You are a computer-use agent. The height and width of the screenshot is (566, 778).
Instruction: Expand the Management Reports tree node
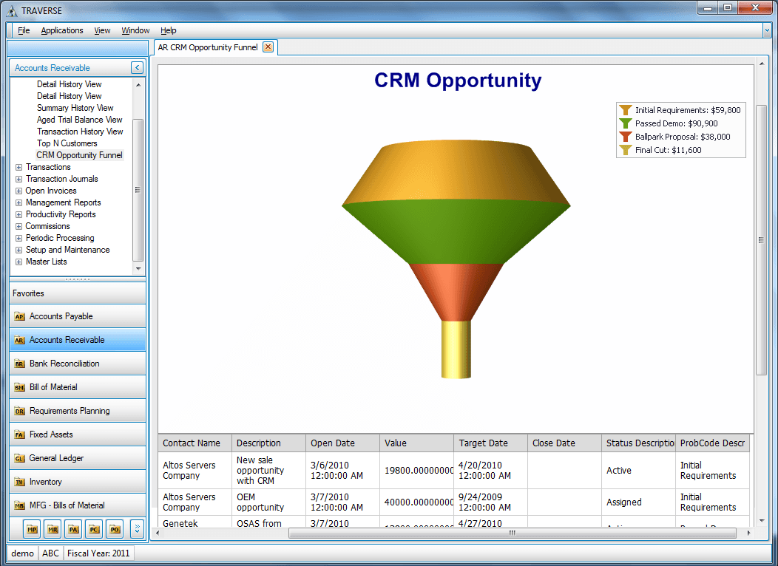coord(18,202)
